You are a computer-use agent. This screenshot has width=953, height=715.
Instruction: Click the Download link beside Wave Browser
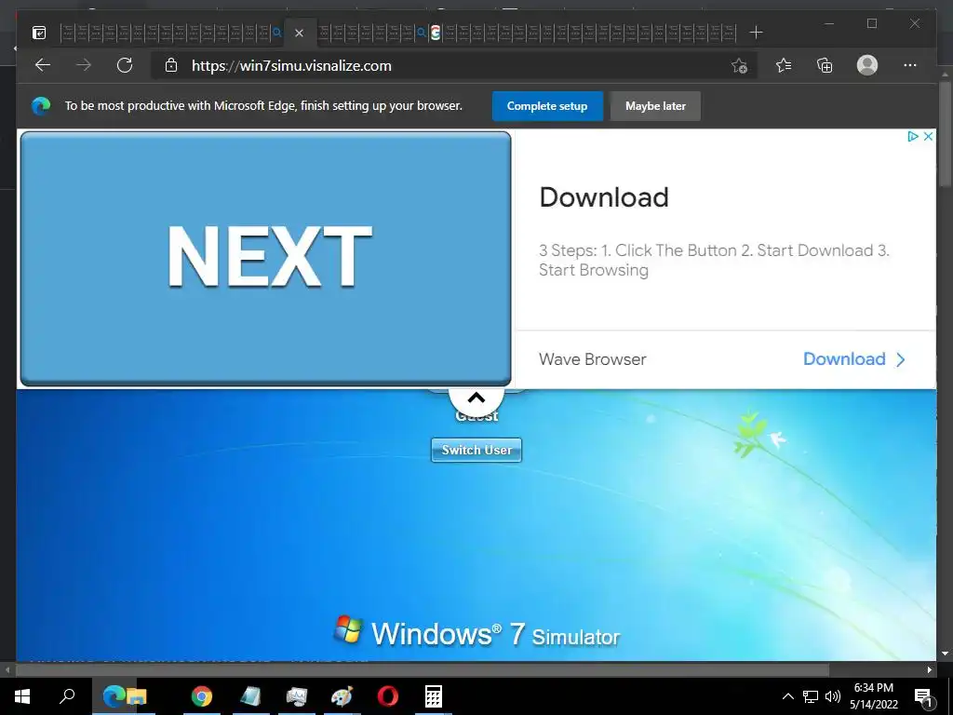click(x=854, y=358)
